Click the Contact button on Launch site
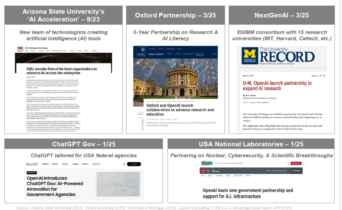Screen dimensions: 342x210 coord(134,164)
